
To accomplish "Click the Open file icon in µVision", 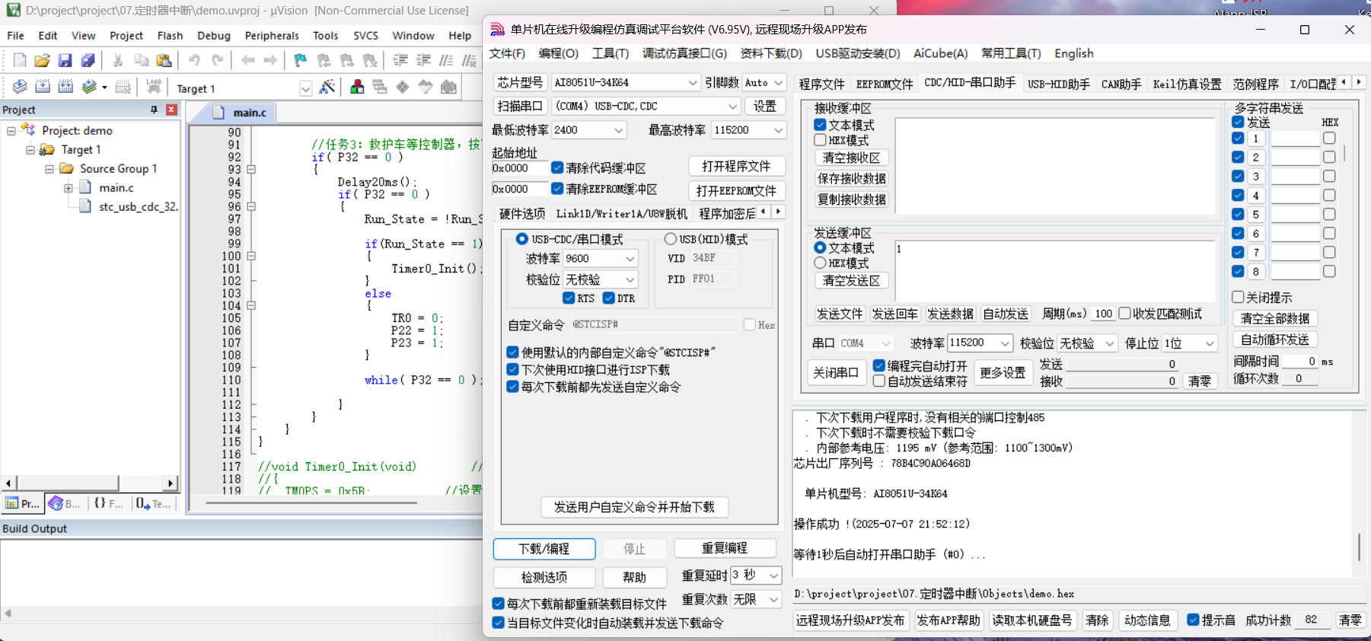I will [42, 60].
